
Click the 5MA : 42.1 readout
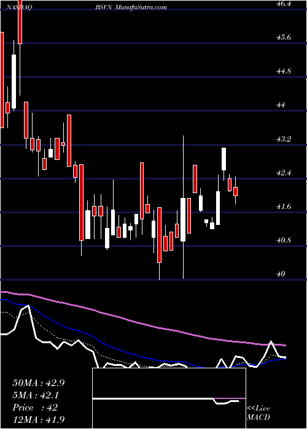click(x=36, y=395)
